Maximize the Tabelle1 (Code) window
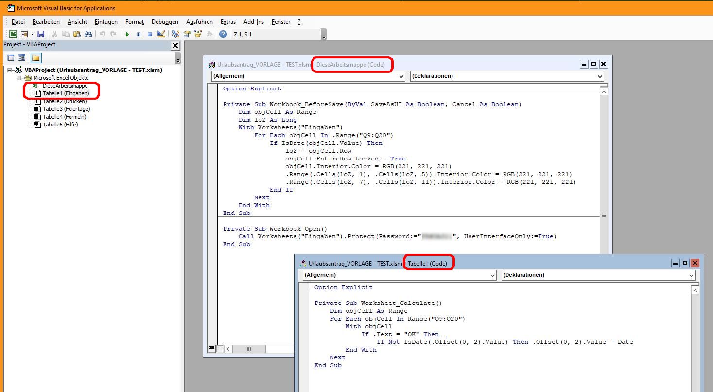Image resolution: width=713 pixels, height=392 pixels. [x=685, y=263]
